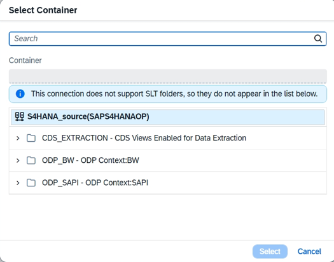Cancel the Select Container dialog
Viewport: 334px width, 262px height.
[309, 251]
